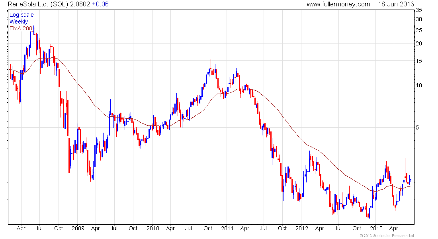Click the 18 Jun 2013 chart date

click(x=396, y=4)
